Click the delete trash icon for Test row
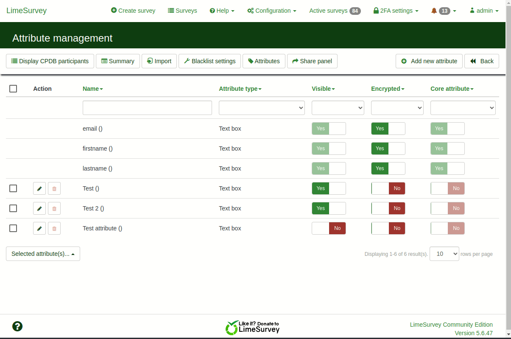 tap(54, 188)
